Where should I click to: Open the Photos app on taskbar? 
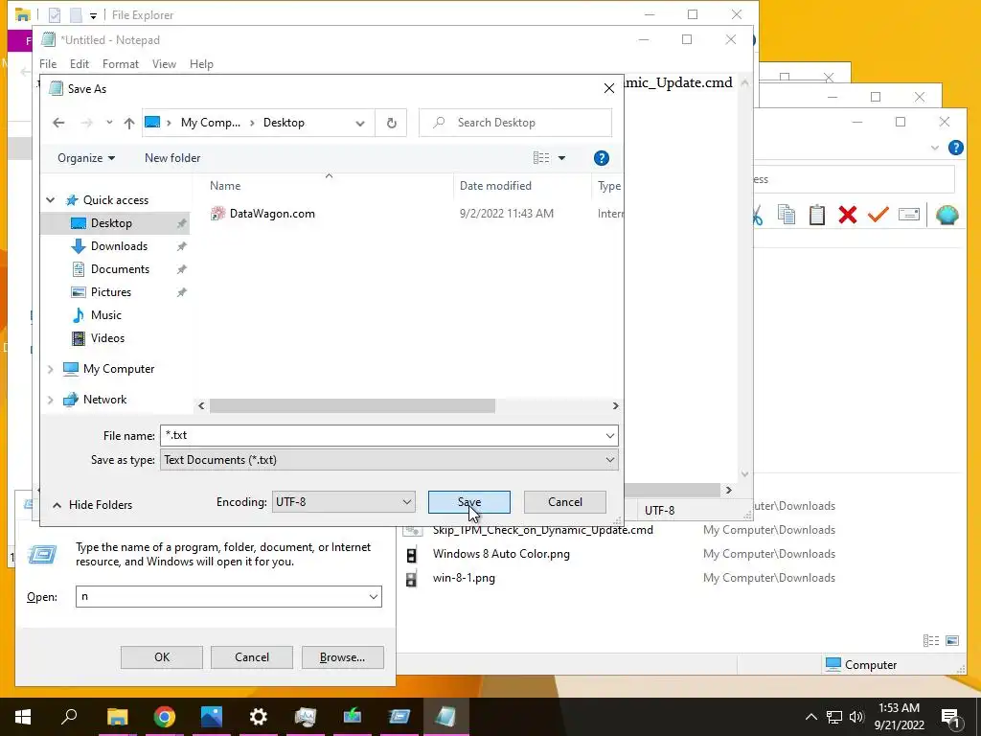212,717
